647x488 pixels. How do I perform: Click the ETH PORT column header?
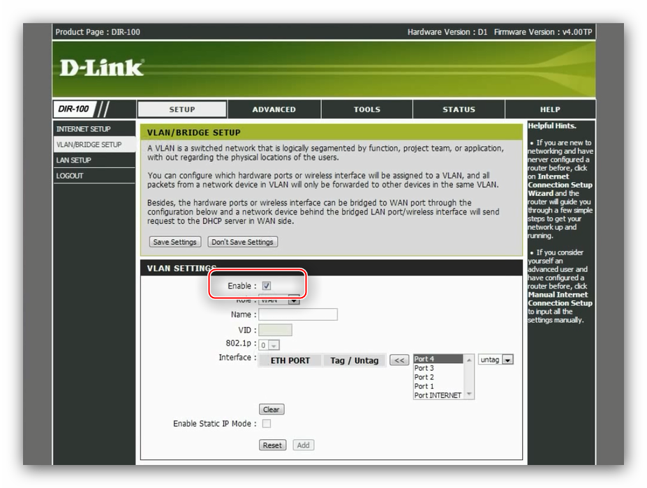tap(290, 360)
